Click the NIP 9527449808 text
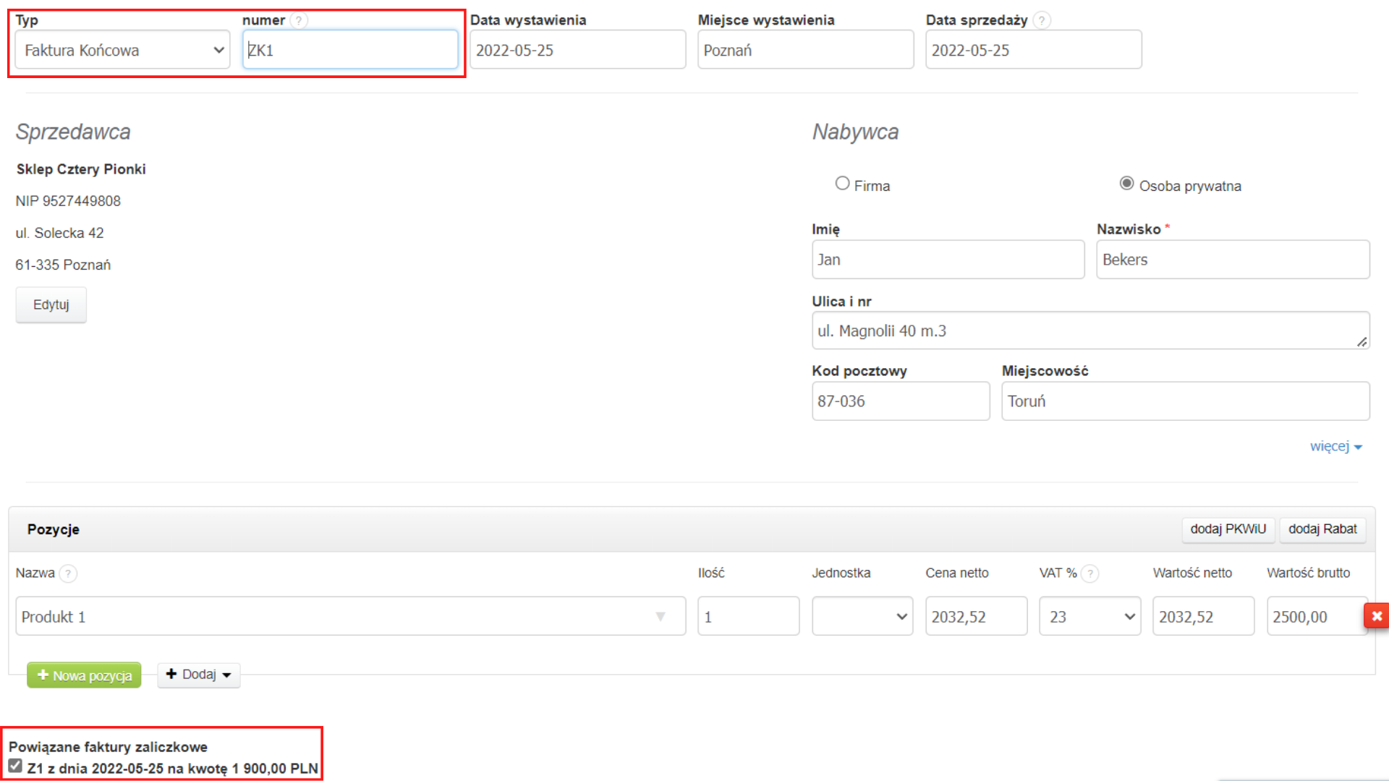This screenshot has height=781, width=1389. coord(68,201)
